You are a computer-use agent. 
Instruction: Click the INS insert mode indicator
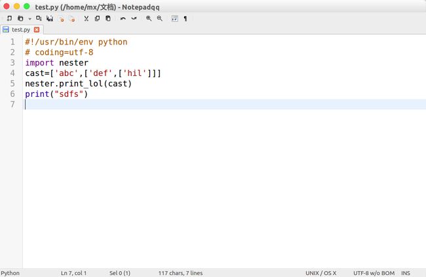(x=406, y=273)
